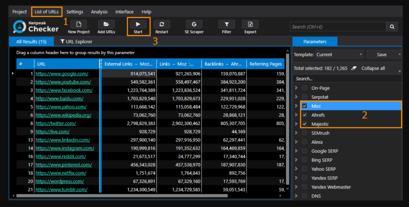The width and height of the screenshot is (409, 207).
Task: Expand the Ahrefs parameter group
Action: click(296, 115)
